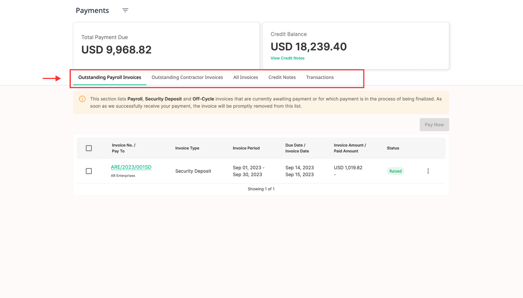The image size is (523, 298).
Task: Click the Status column header
Action: (393, 148)
